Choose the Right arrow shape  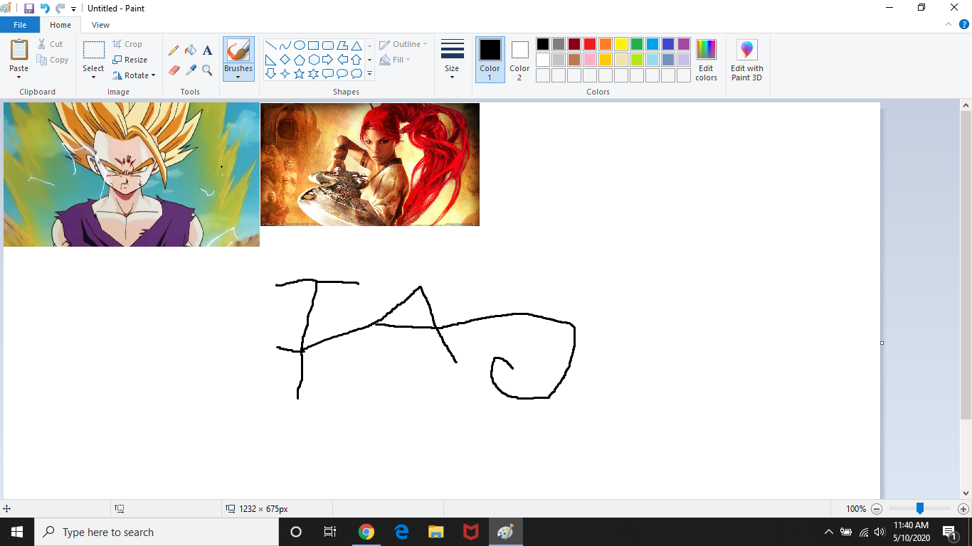328,60
